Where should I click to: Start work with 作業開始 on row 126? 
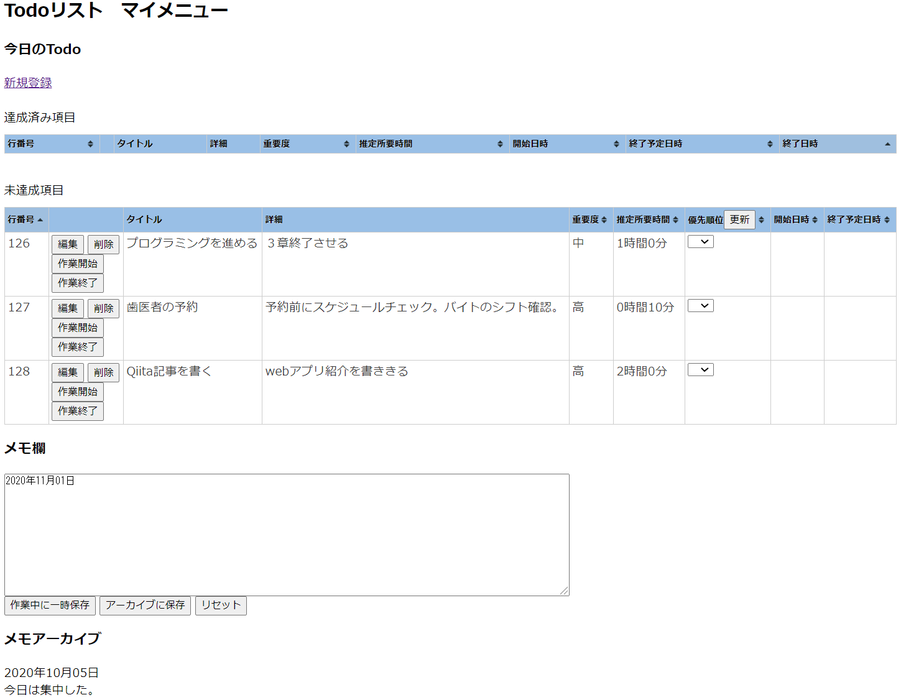[x=78, y=264]
